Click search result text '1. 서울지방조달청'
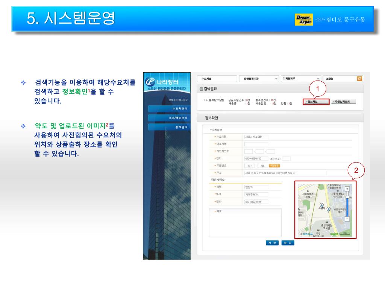 (x=214, y=100)
